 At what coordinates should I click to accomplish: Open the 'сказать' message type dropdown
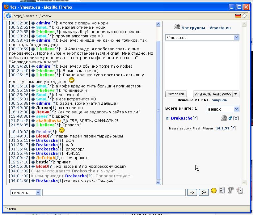point(38,192)
